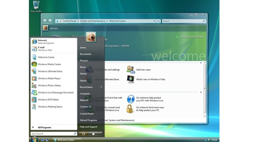Click James user picture in Welcome Center
The height and width of the screenshot is (142, 253).
click(45, 28)
